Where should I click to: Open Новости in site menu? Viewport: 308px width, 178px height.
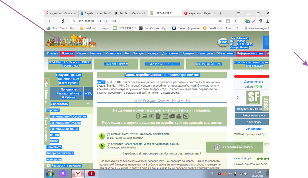pyautogui.click(x=68, y=53)
